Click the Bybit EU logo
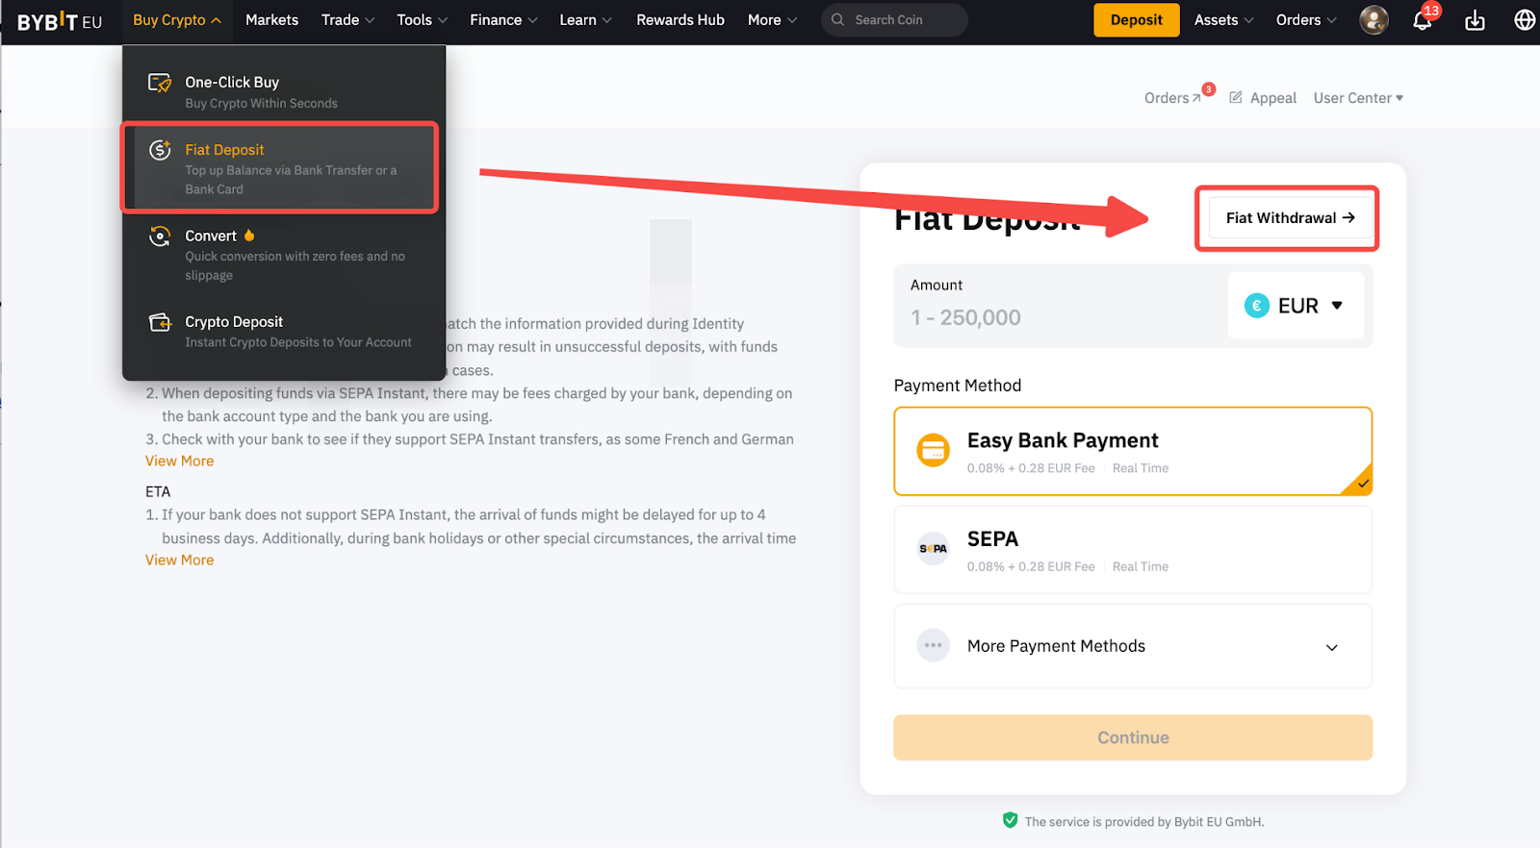This screenshot has height=848, width=1540. pos(60,21)
